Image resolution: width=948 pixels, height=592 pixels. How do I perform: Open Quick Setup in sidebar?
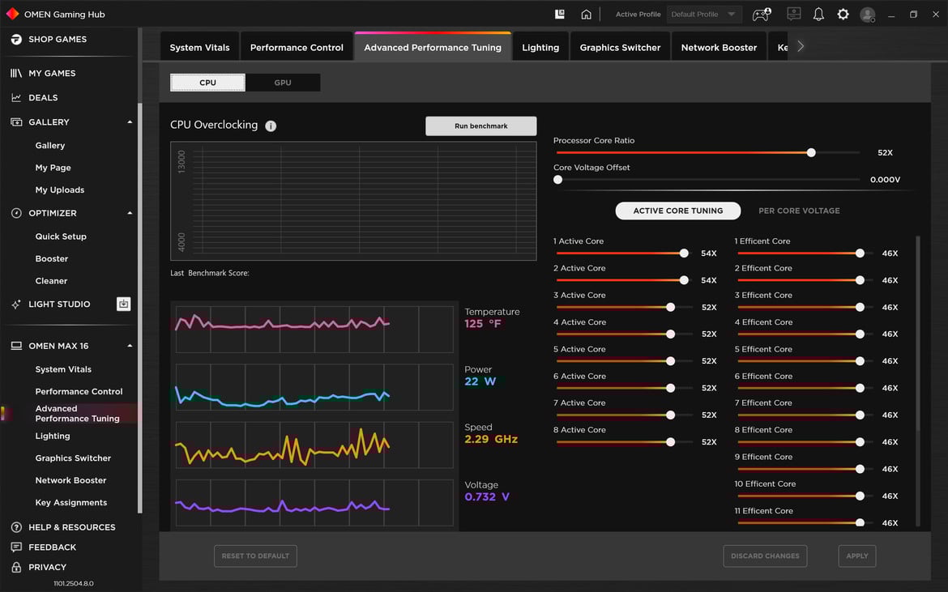point(61,236)
